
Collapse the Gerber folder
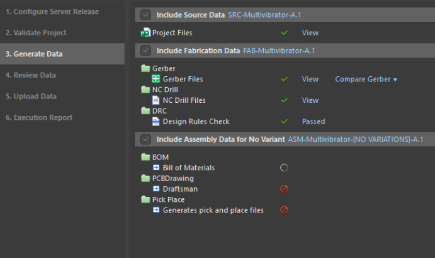[146, 68]
